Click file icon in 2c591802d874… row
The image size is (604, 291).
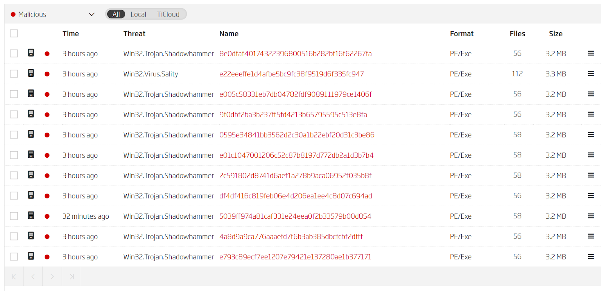coord(31,175)
